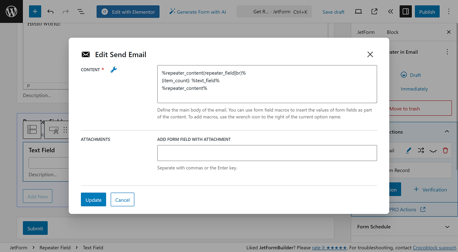458x252 pixels.
Task: Click the Attachments input field
Action: tap(267, 153)
